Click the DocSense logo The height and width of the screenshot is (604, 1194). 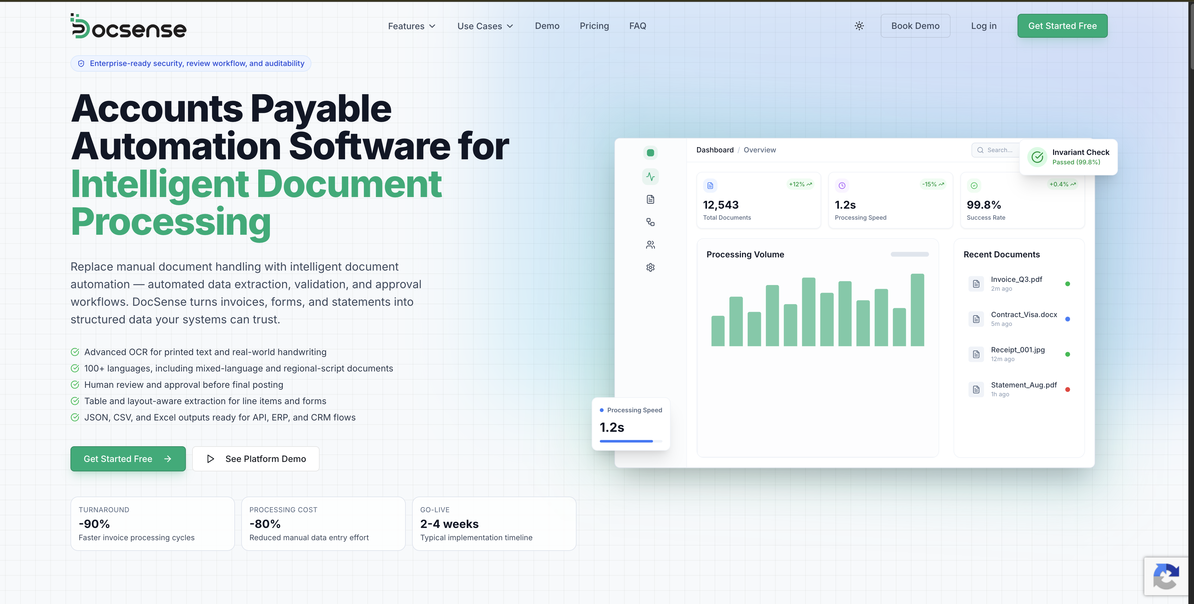128,26
